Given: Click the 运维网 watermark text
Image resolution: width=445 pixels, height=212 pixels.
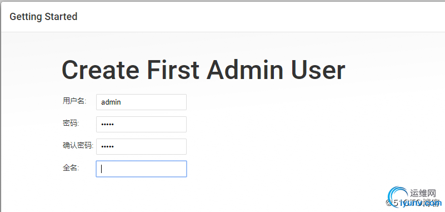Looking at the screenshot, I should pyautogui.click(x=423, y=194).
